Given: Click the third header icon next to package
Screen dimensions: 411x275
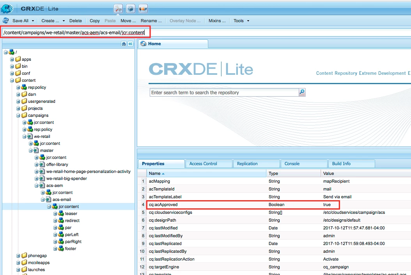Looking at the screenshot, I should 143,9.
